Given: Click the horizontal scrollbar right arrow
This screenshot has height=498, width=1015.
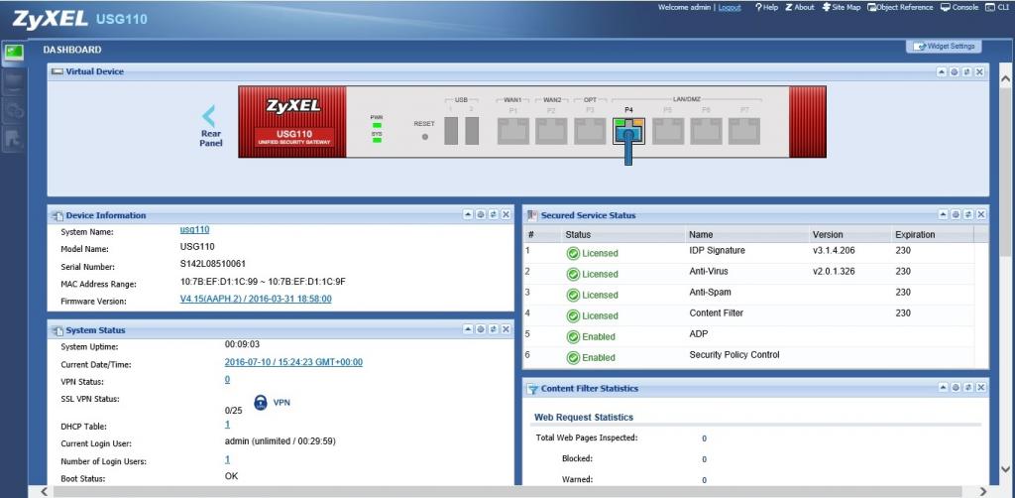Looking at the screenshot, I should coord(982,491).
